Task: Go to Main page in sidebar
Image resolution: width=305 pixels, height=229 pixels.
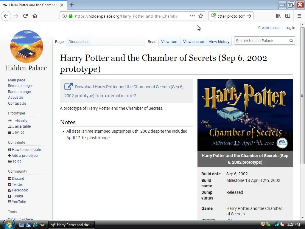Action: 17,80
